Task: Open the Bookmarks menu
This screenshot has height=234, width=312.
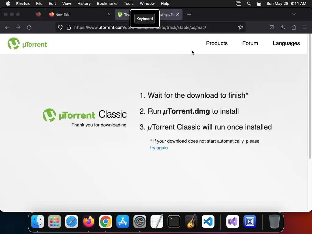Action: (107, 4)
